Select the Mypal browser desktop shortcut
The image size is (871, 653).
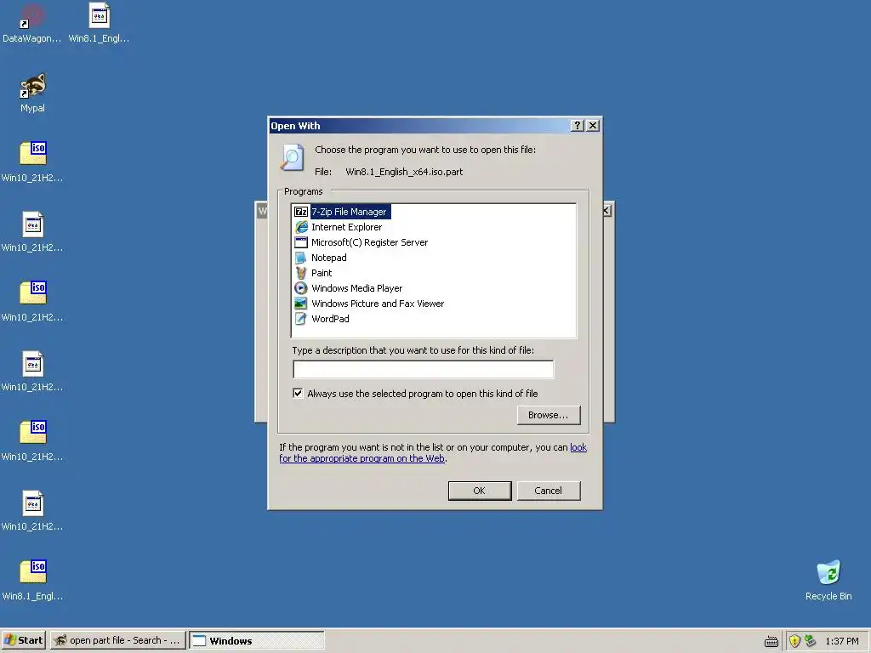point(33,94)
